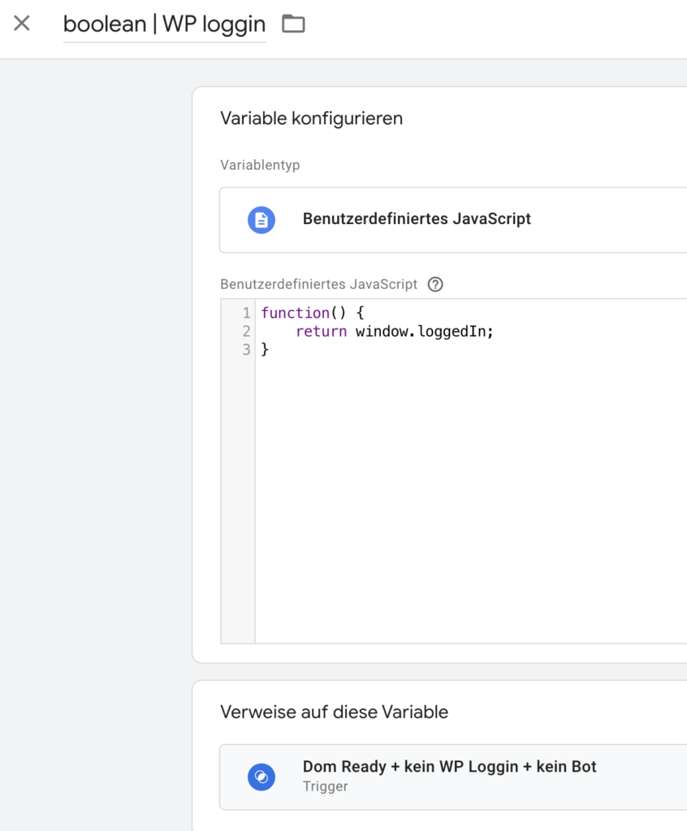
Task: Click the 'Trigger' subtitle under Dom Ready reference
Action: 325,786
